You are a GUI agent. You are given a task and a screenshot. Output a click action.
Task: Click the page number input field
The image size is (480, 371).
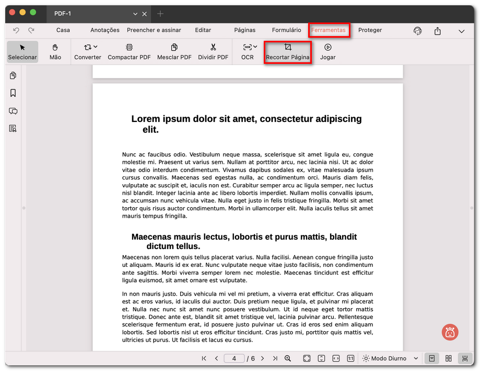(x=235, y=358)
